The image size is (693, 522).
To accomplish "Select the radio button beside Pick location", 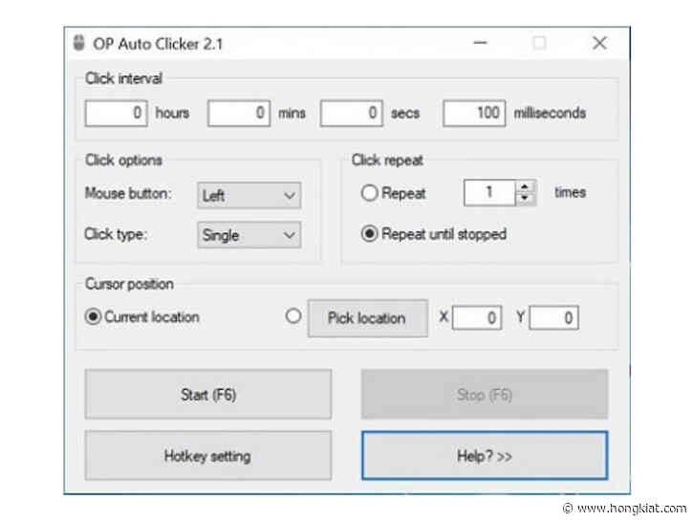I will 293,316.
